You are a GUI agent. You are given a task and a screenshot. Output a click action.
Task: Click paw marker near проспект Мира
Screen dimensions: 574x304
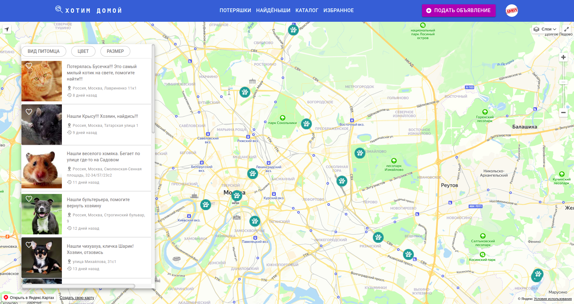click(x=245, y=92)
